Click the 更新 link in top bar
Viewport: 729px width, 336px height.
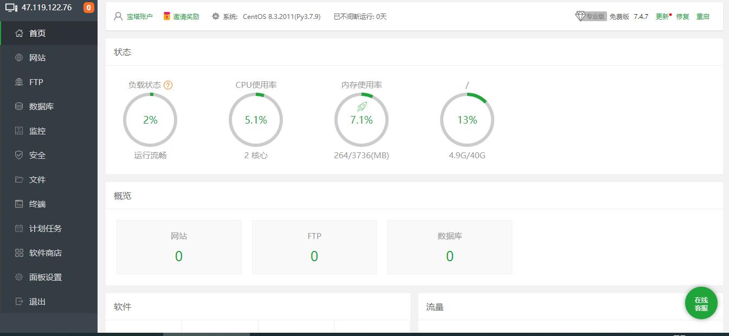[x=662, y=16]
